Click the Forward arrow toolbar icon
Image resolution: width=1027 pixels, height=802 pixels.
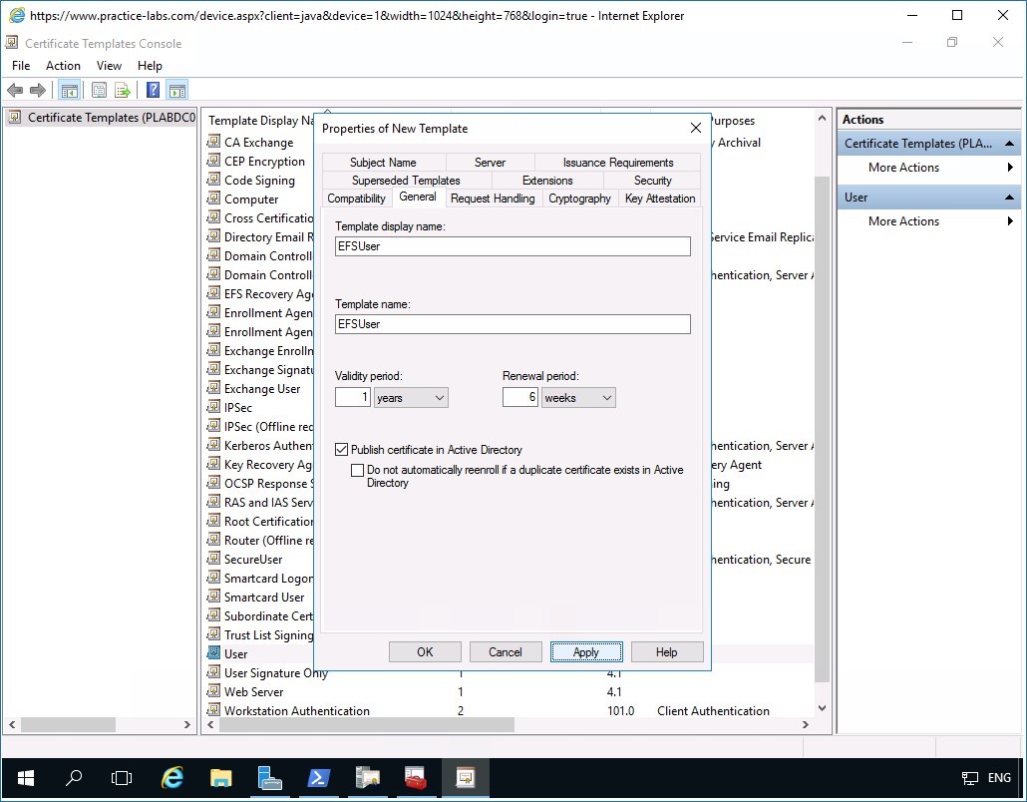[x=38, y=91]
